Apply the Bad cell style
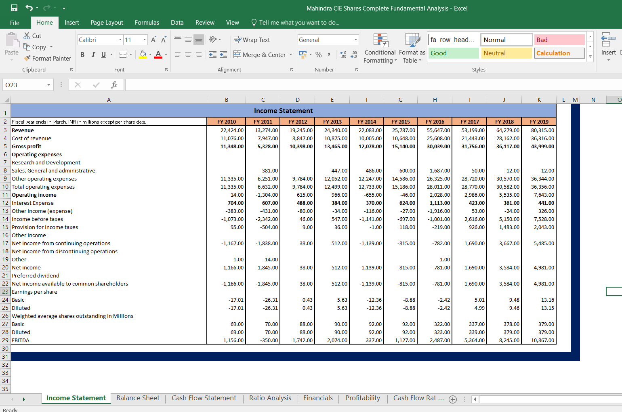This screenshot has height=412, width=622. coord(559,40)
